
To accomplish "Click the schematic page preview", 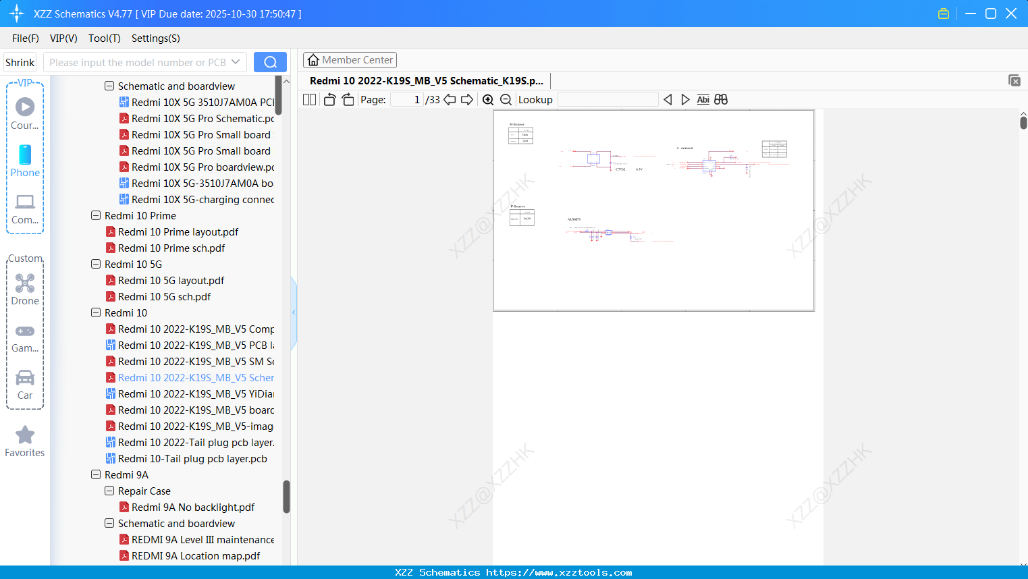I will [653, 210].
